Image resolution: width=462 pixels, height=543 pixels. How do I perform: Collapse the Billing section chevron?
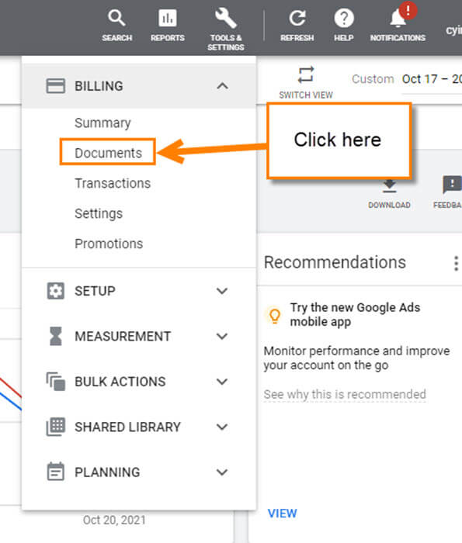(223, 85)
